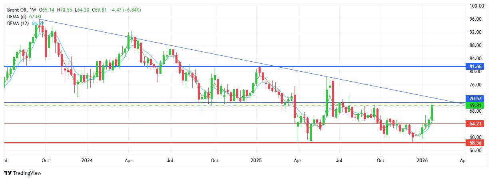Click the red 64.21 price label

(x=475, y=124)
